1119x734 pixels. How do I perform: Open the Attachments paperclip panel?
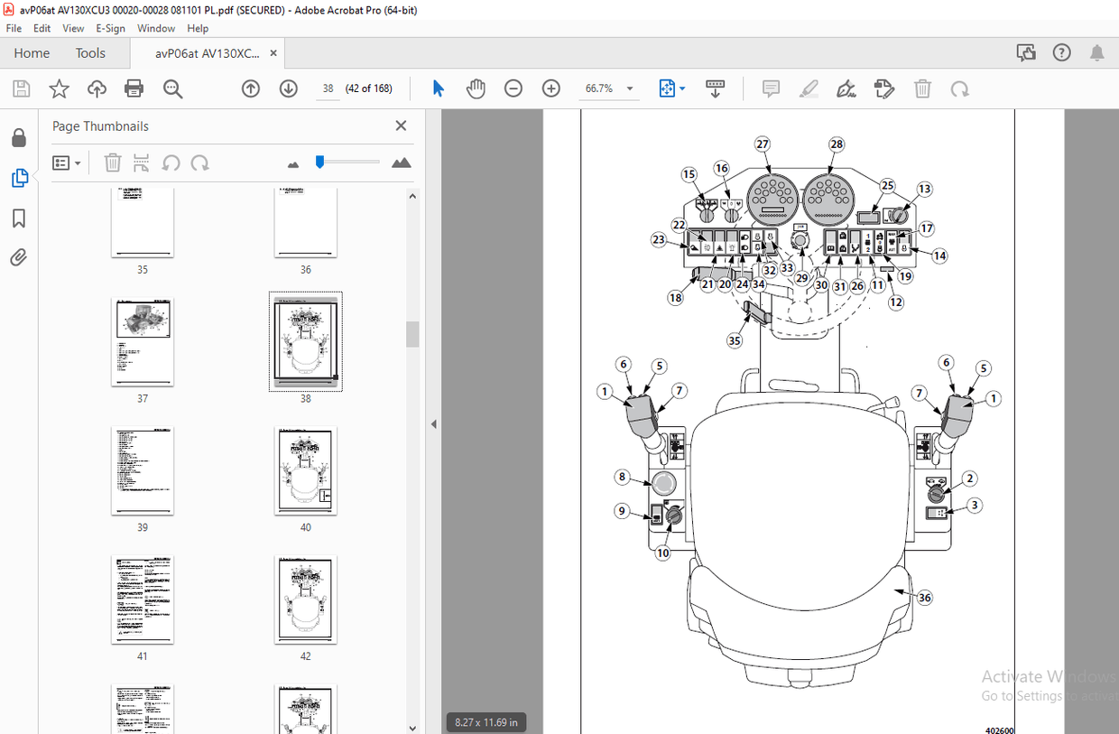(19, 259)
